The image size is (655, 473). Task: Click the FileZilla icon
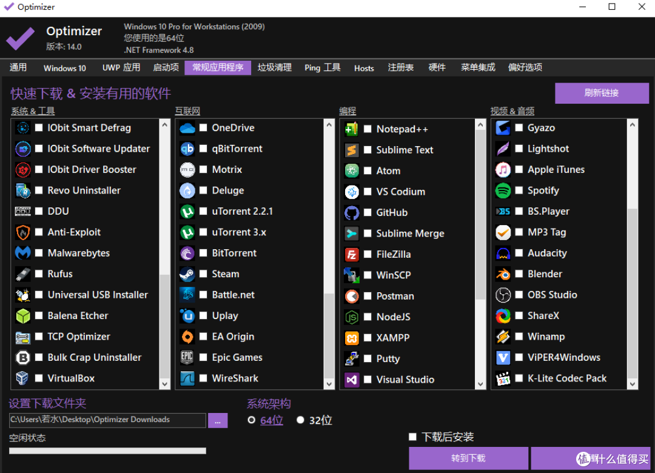coord(352,254)
